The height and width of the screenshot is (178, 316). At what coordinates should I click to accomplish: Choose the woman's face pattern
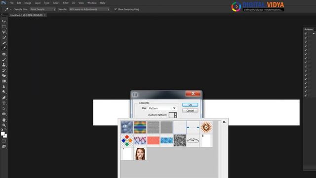tap(140, 154)
